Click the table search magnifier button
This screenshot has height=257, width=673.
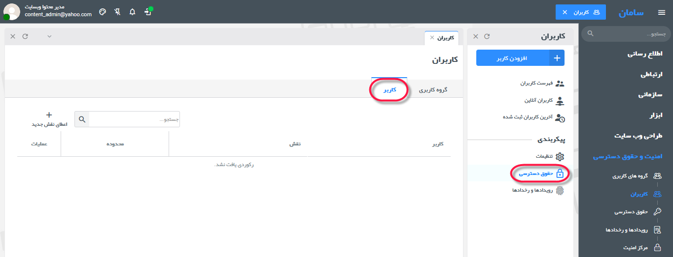coord(82,119)
